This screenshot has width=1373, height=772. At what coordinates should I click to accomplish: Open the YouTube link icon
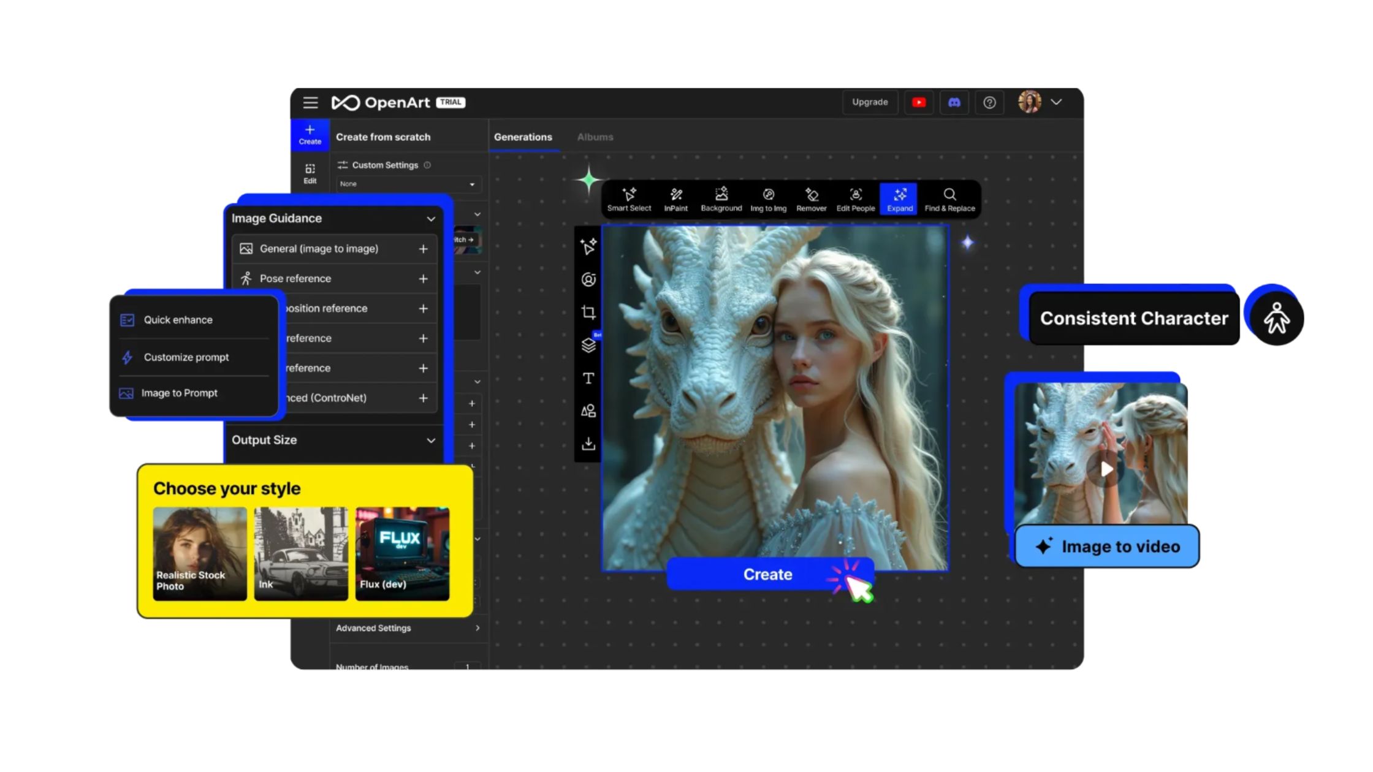coord(918,102)
